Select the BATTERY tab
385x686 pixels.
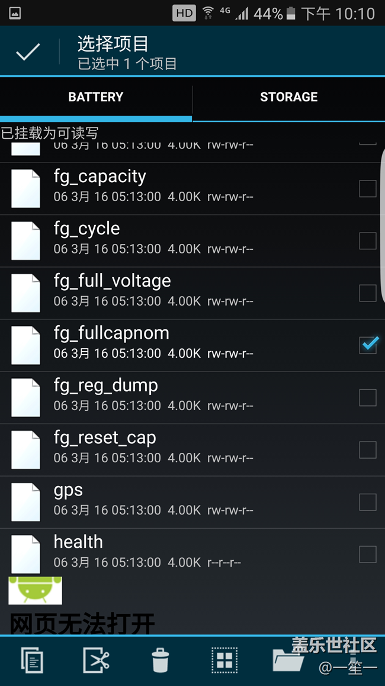(x=96, y=97)
